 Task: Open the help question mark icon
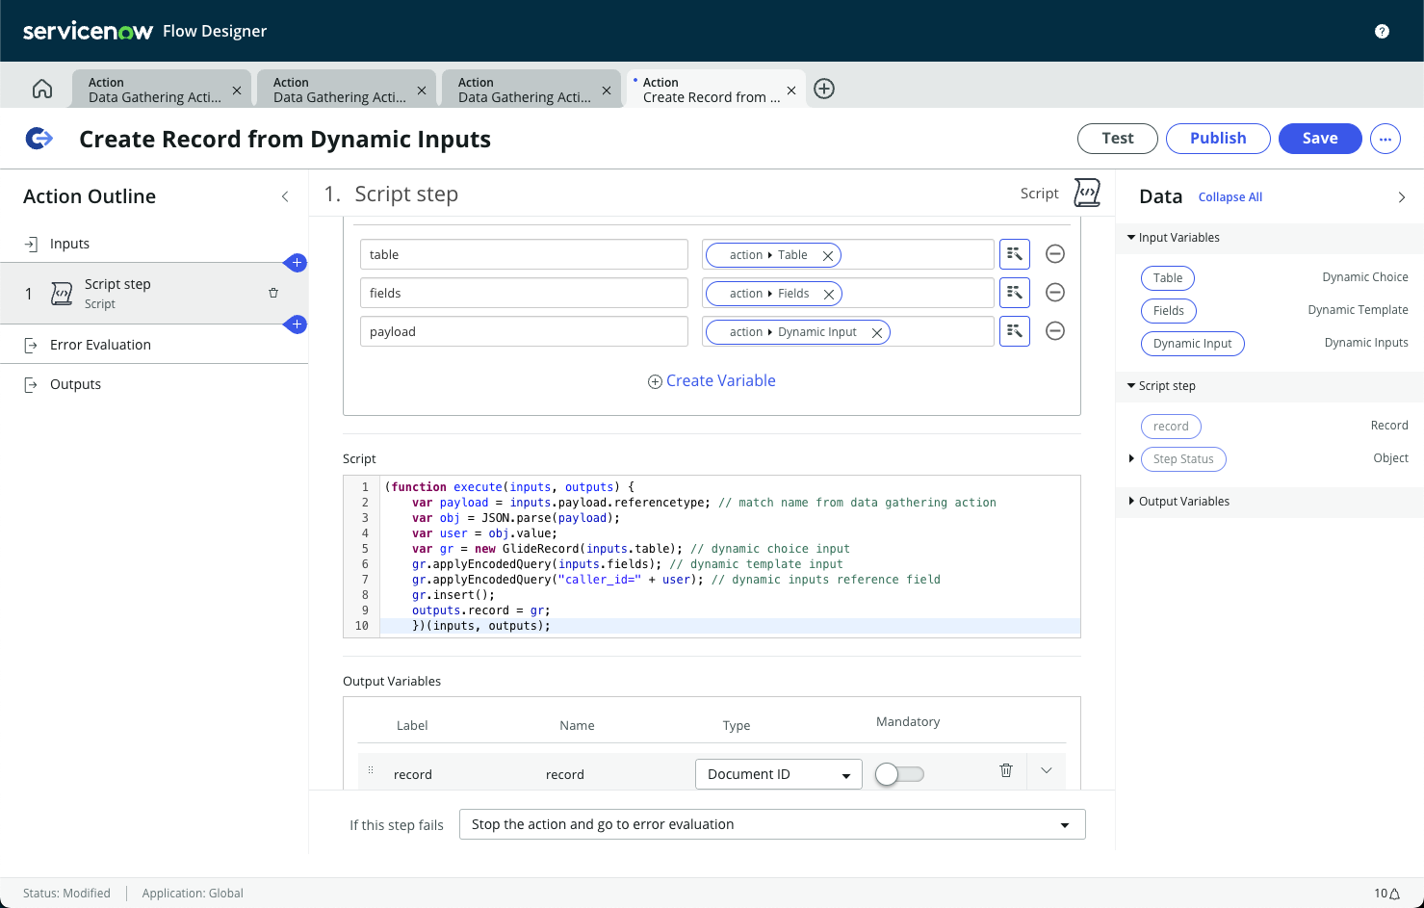[x=1382, y=31]
